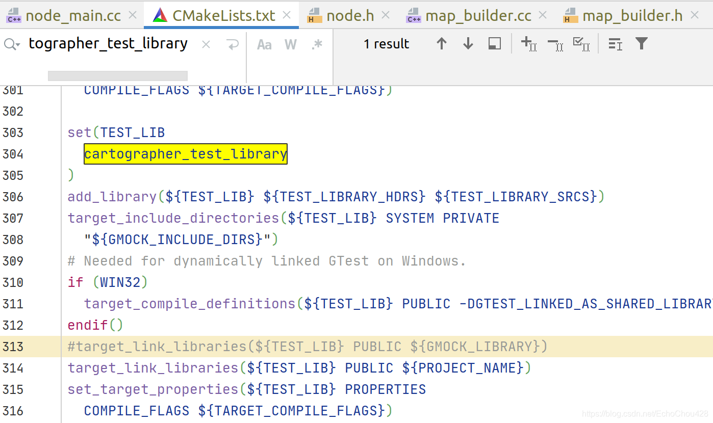Unselect the current occurrence

coord(555,45)
